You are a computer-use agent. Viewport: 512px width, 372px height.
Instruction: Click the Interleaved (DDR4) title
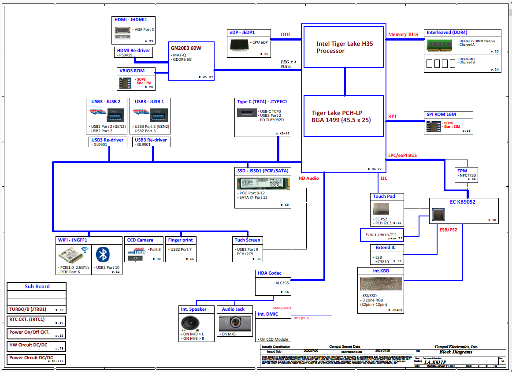point(447,32)
